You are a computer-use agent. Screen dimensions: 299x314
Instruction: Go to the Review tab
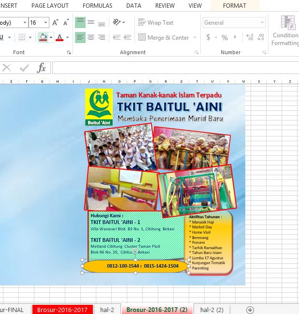pos(165,6)
